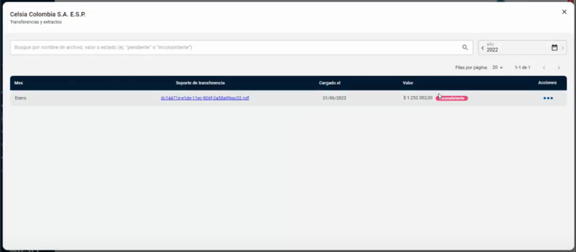Click the Filas por página label
Image resolution: width=576 pixels, height=252 pixels.
click(x=471, y=67)
